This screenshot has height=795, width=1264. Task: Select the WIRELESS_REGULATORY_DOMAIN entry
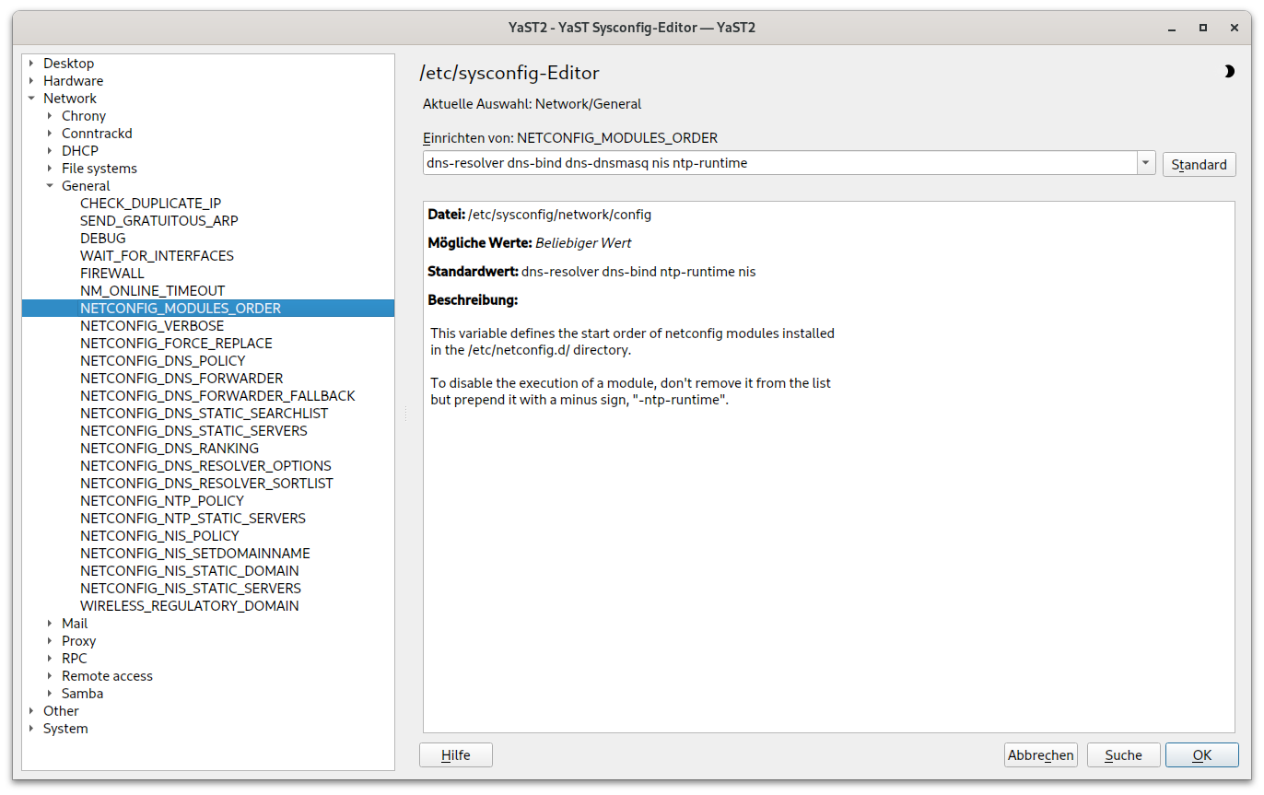pyautogui.click(x=190, y=605)
